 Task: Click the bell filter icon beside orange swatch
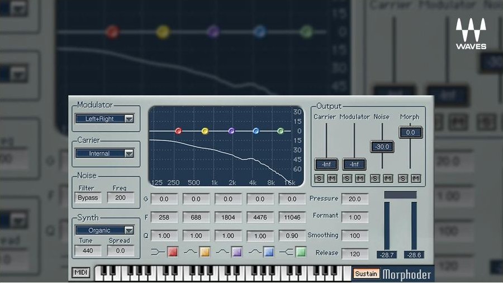pos(190,252)
